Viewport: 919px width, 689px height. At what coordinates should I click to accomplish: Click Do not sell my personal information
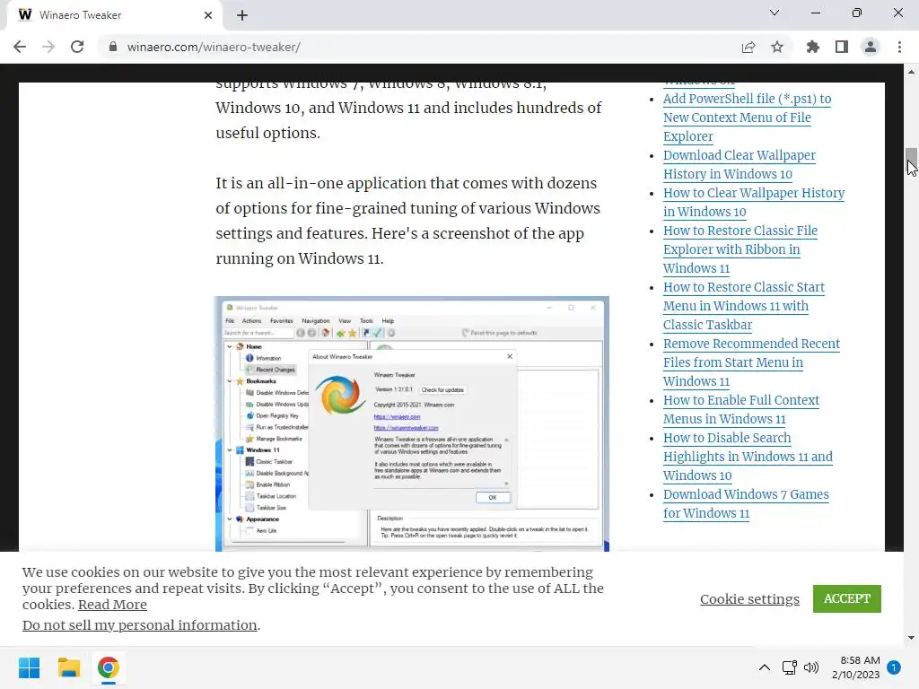pos(139,625)
